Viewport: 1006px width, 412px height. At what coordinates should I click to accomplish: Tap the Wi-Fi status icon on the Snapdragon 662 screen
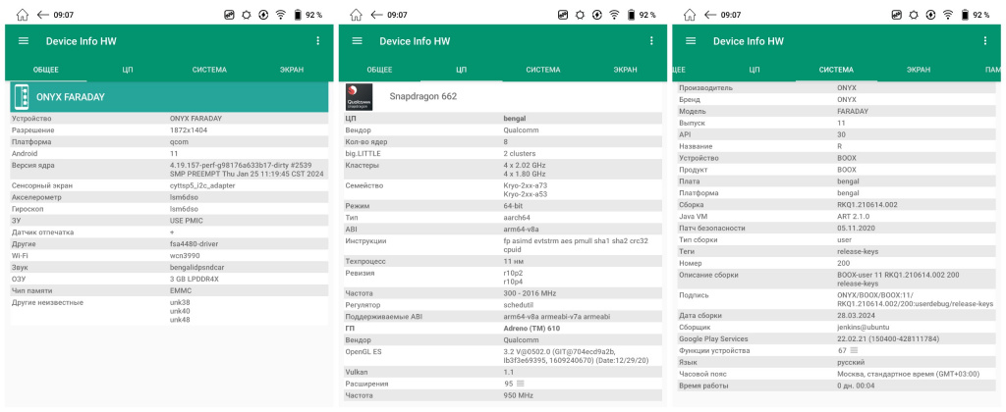pos(614,15)
